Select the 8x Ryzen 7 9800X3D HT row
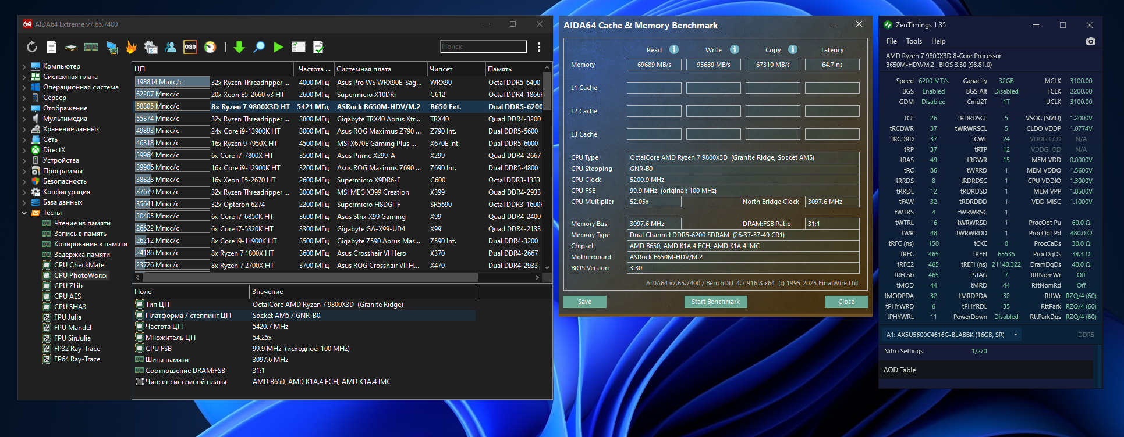1124x437 pixels. [x=338, y=106]
